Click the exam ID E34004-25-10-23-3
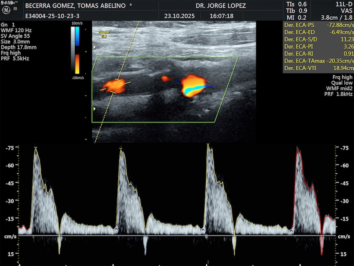Viewport: 354px width, 266px height. coord(52,17)
